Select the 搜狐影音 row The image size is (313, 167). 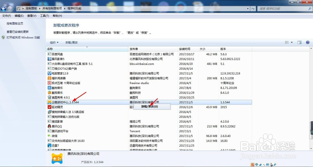(x=149, y=122)
